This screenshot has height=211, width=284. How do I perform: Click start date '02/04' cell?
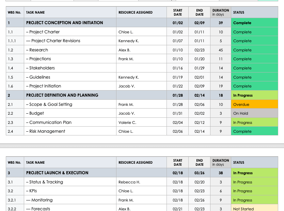point(177,122)
